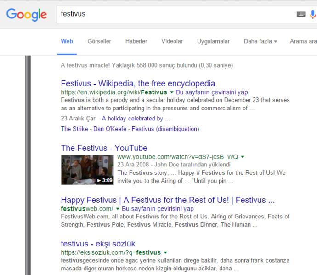Expand the YouTube URL dropdown arrow

pyautogui.click(x=243, y=157)
